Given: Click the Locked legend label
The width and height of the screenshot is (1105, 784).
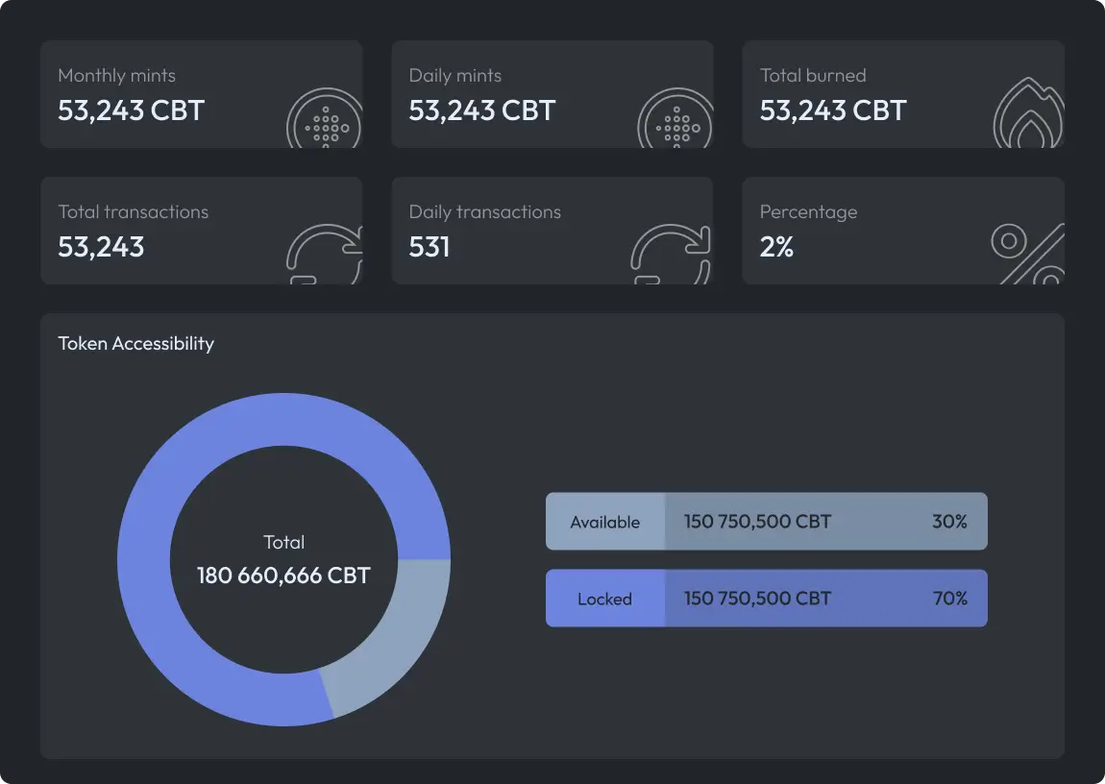Looking at the screenshot, I should (x=604, y=599).
